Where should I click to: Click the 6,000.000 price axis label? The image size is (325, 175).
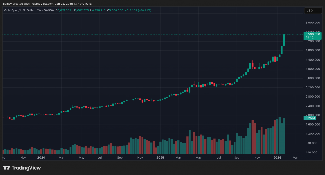312,23
